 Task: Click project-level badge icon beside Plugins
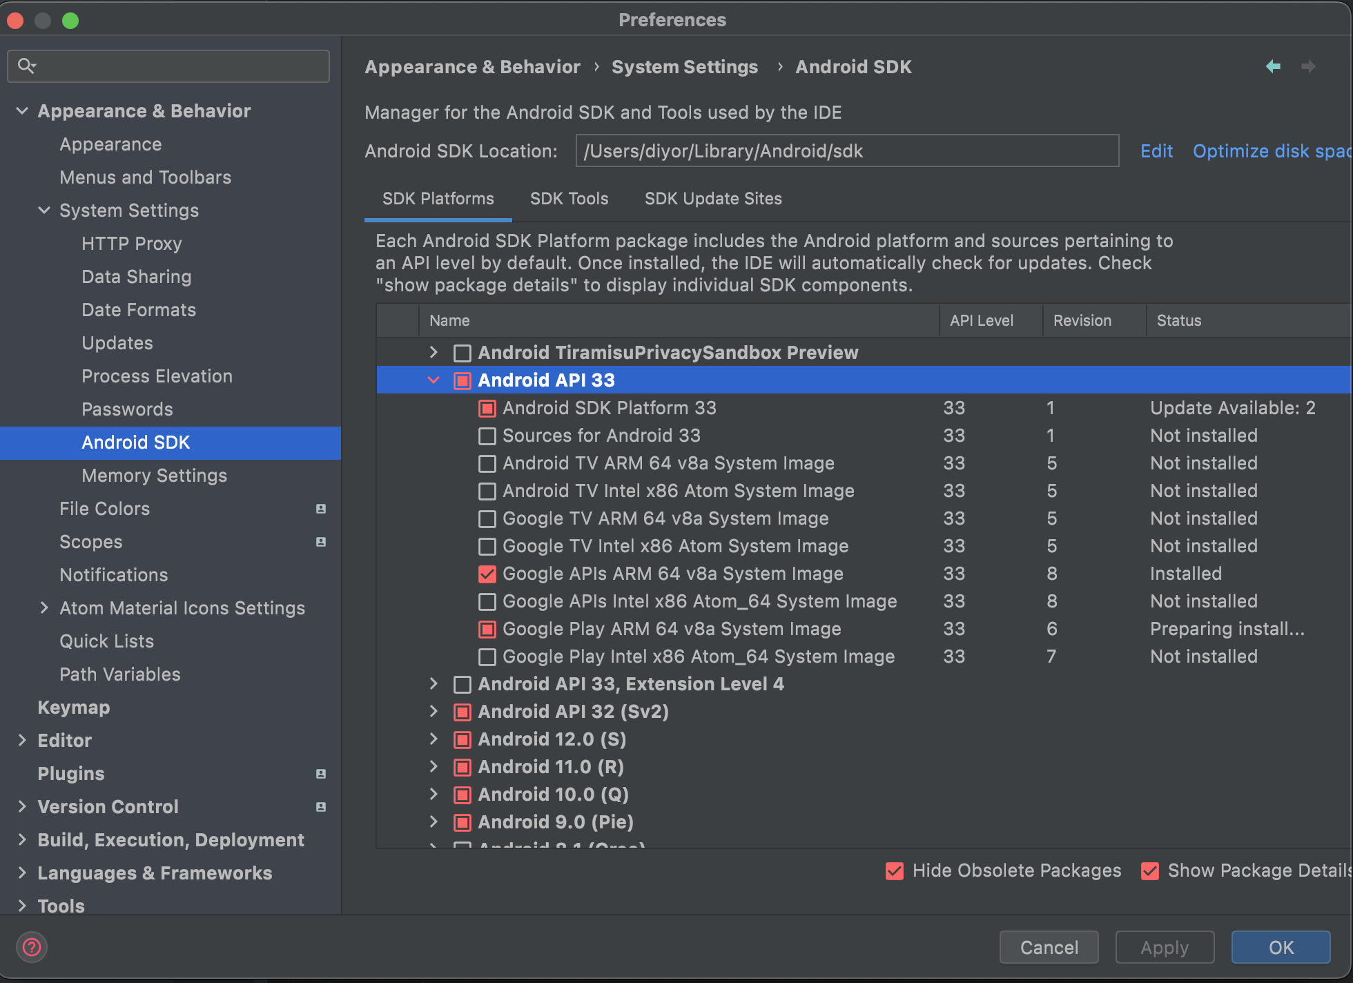click(321, 774)
